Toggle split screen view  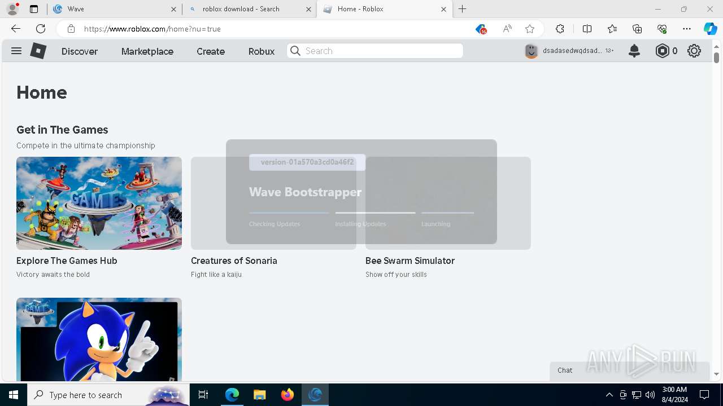click(x=587, y=29)
